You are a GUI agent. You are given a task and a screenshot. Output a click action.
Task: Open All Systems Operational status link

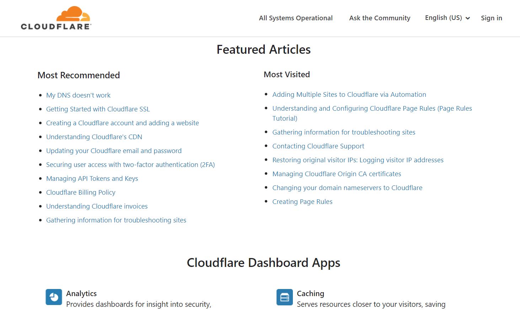[296, 18]
